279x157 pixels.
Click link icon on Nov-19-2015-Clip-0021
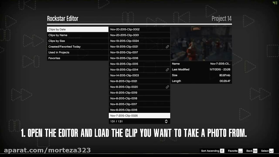[x=167, y=47]
